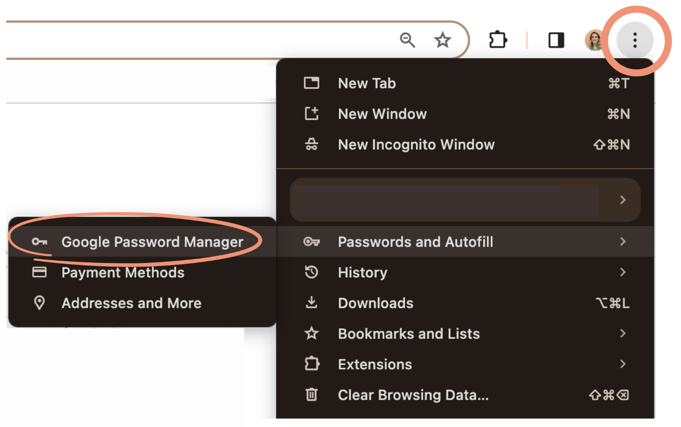
Task: Toggle the side panel icon
Action: tap(556, 40)
